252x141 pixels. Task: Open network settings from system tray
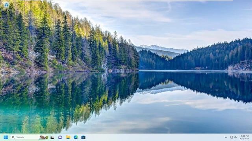[232, 137]
